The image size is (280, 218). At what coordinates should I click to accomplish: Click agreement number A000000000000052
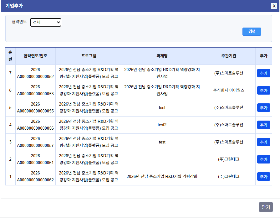click(35, 76)
